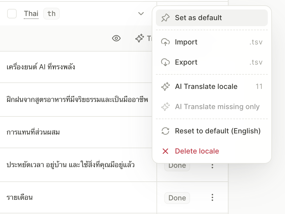The height and width of the screenshot is (214, 285).
Task: Click the cloud upload icon for Import
Action: pos(165,42)
